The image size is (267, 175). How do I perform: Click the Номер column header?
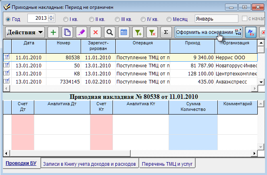pos(63,46)
